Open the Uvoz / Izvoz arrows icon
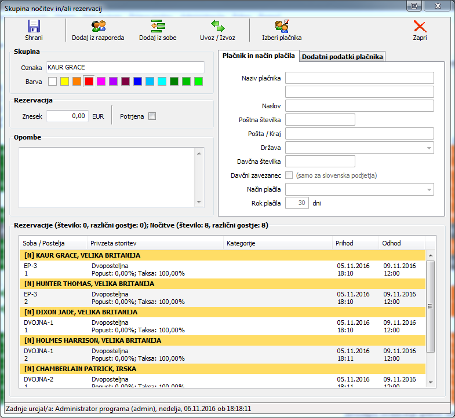Screen dimensions: 455x418 coord(218,26)
